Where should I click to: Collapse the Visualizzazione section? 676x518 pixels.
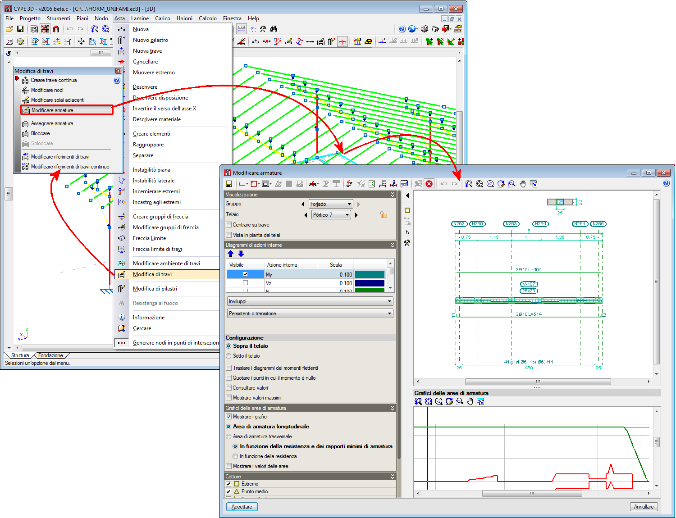coord(393,195)
